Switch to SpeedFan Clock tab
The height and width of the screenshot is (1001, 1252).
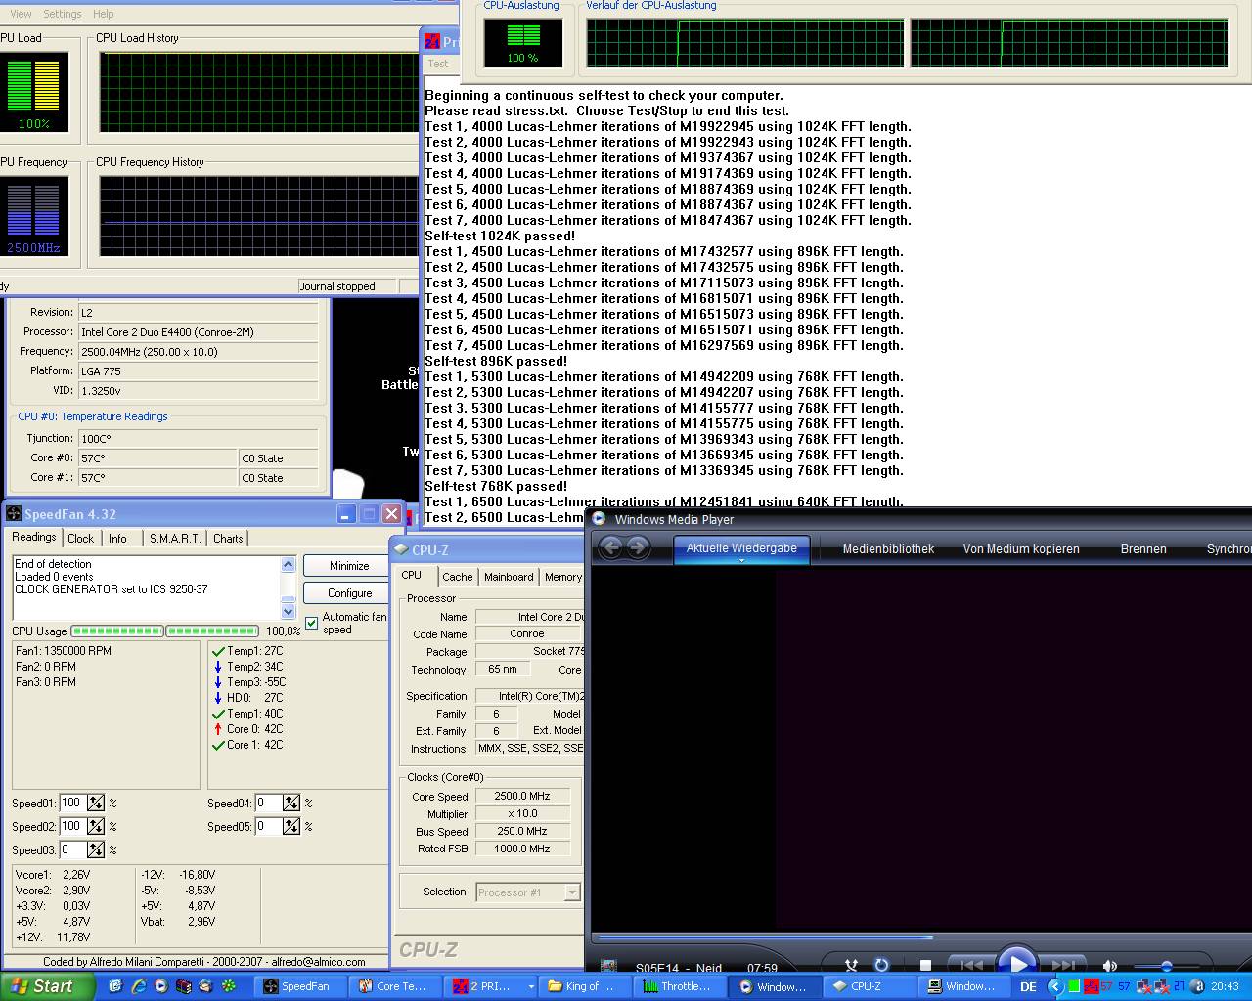click(80, 539)
